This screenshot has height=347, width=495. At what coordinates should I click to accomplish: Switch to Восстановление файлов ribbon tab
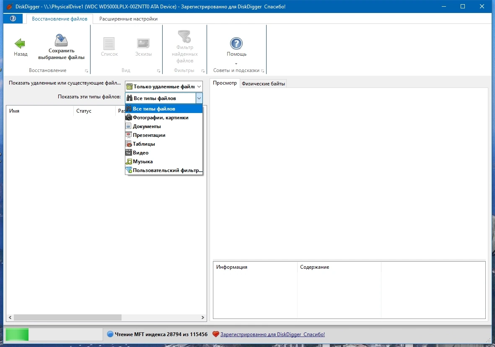click(60, 19)
